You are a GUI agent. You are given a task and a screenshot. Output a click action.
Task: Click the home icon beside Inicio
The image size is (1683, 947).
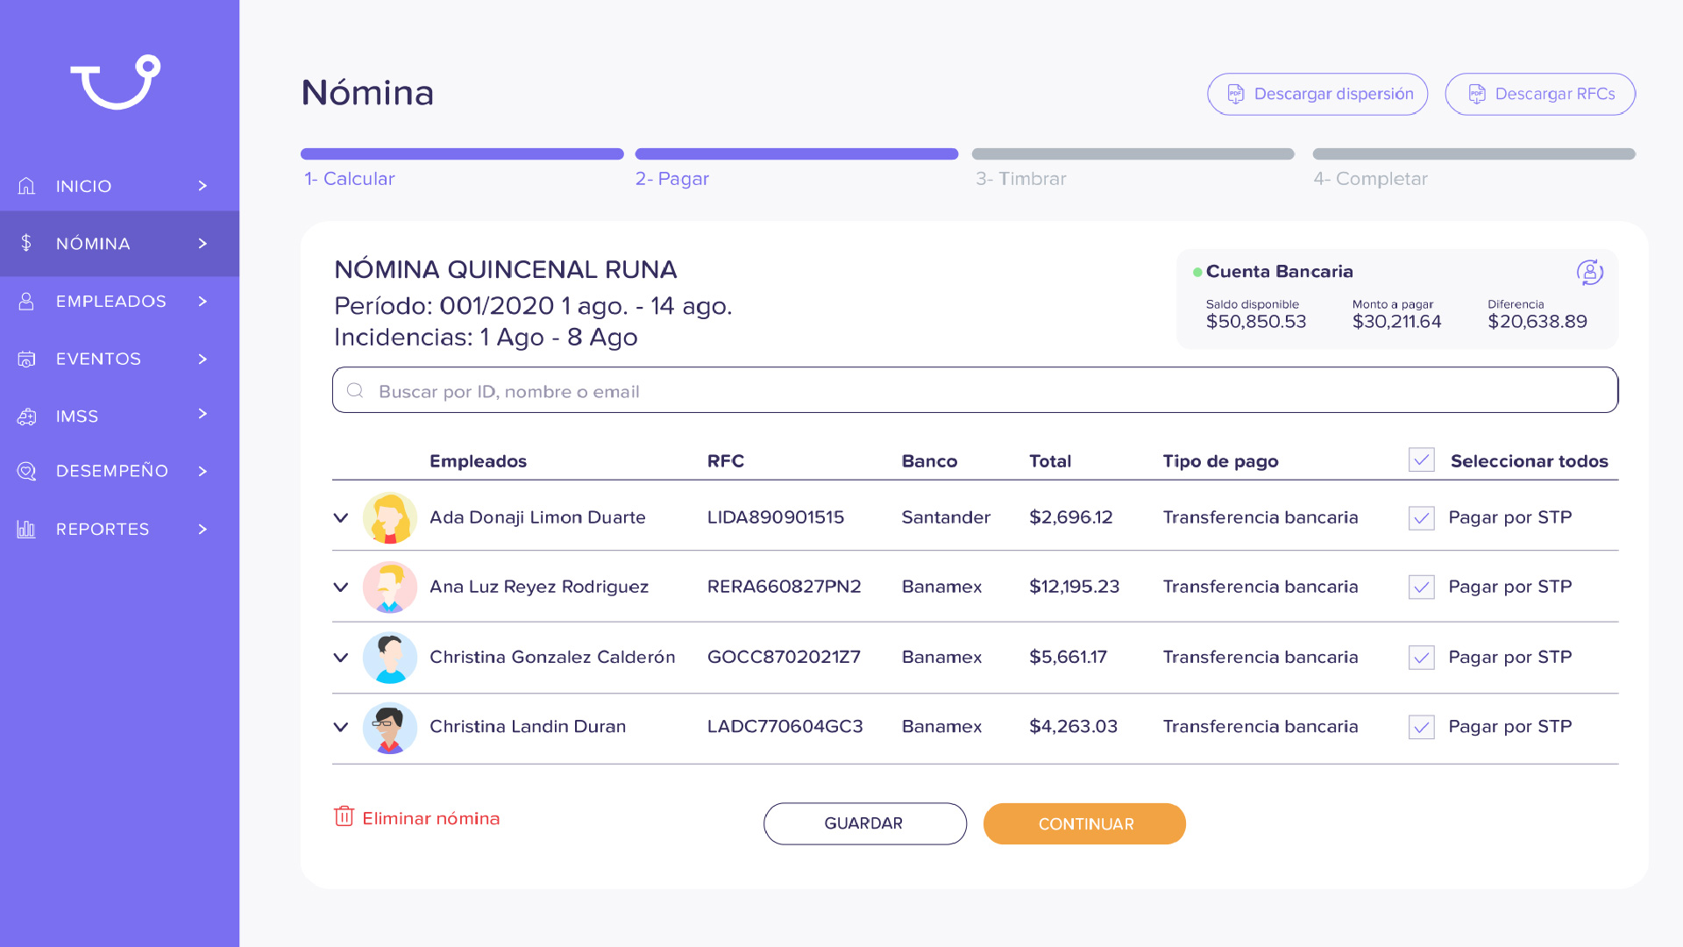coord(26,186)
